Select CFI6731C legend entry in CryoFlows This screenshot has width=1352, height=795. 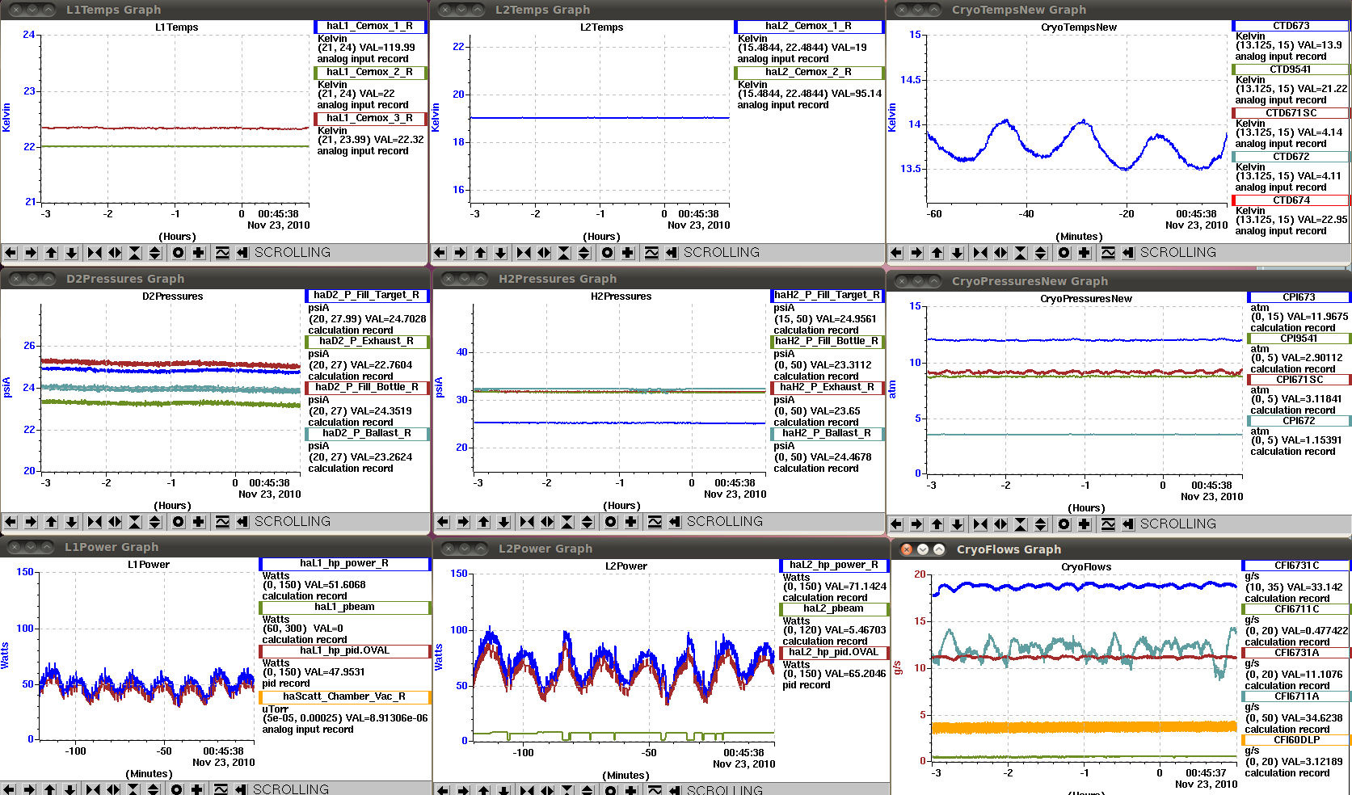1297,566
